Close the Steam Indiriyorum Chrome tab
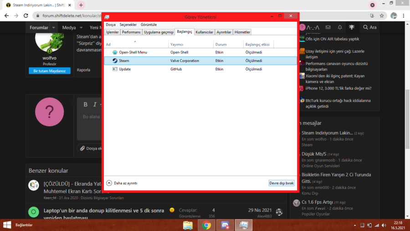This screenshot has width=410, height=231. coord(70,5)
